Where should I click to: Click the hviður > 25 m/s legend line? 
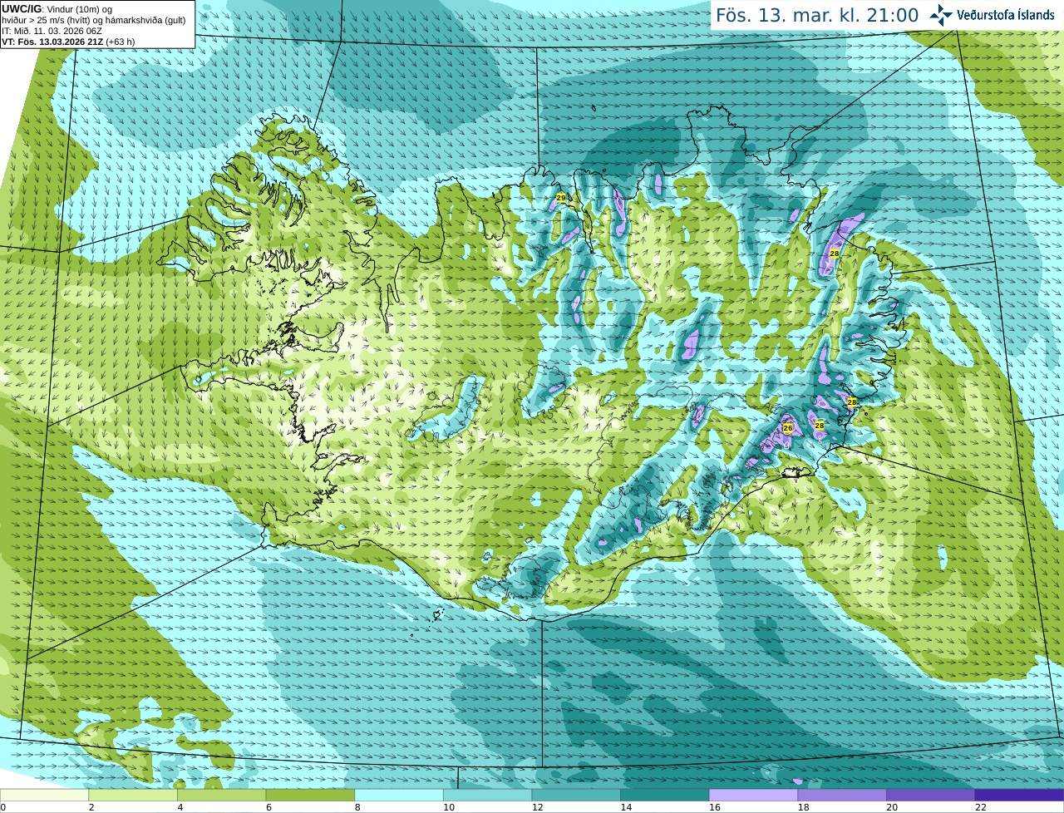[x=94, y=20]
